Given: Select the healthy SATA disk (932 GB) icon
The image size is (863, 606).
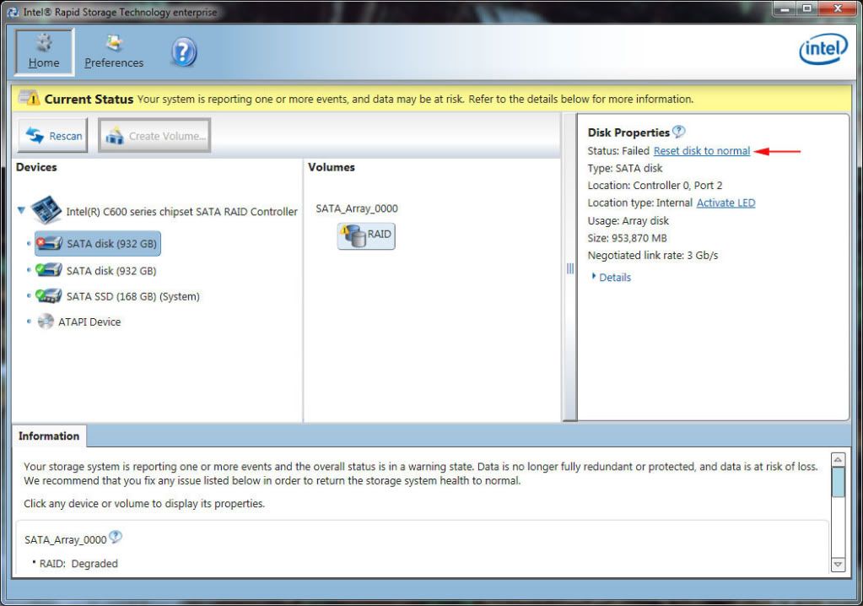Looking at the screenshot, I should click(x=48, y=270).
